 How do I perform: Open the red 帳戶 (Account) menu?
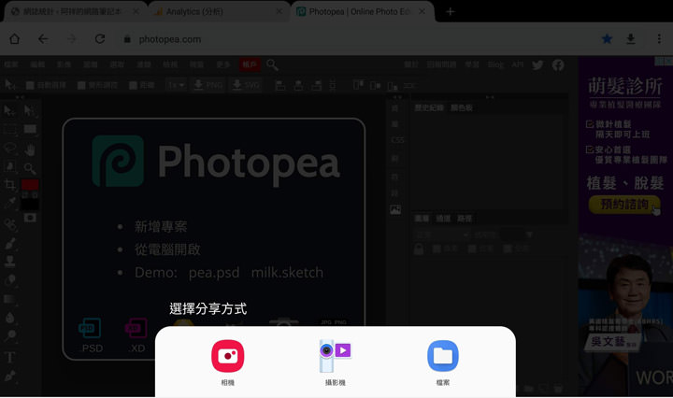pos(250,64)
